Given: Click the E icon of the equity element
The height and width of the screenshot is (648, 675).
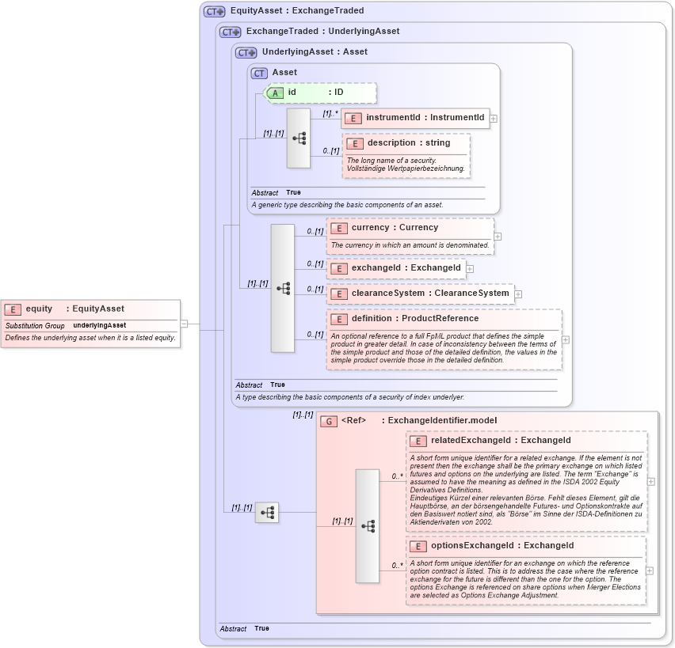Looking at the screenshot, I should tap(12, 309).
